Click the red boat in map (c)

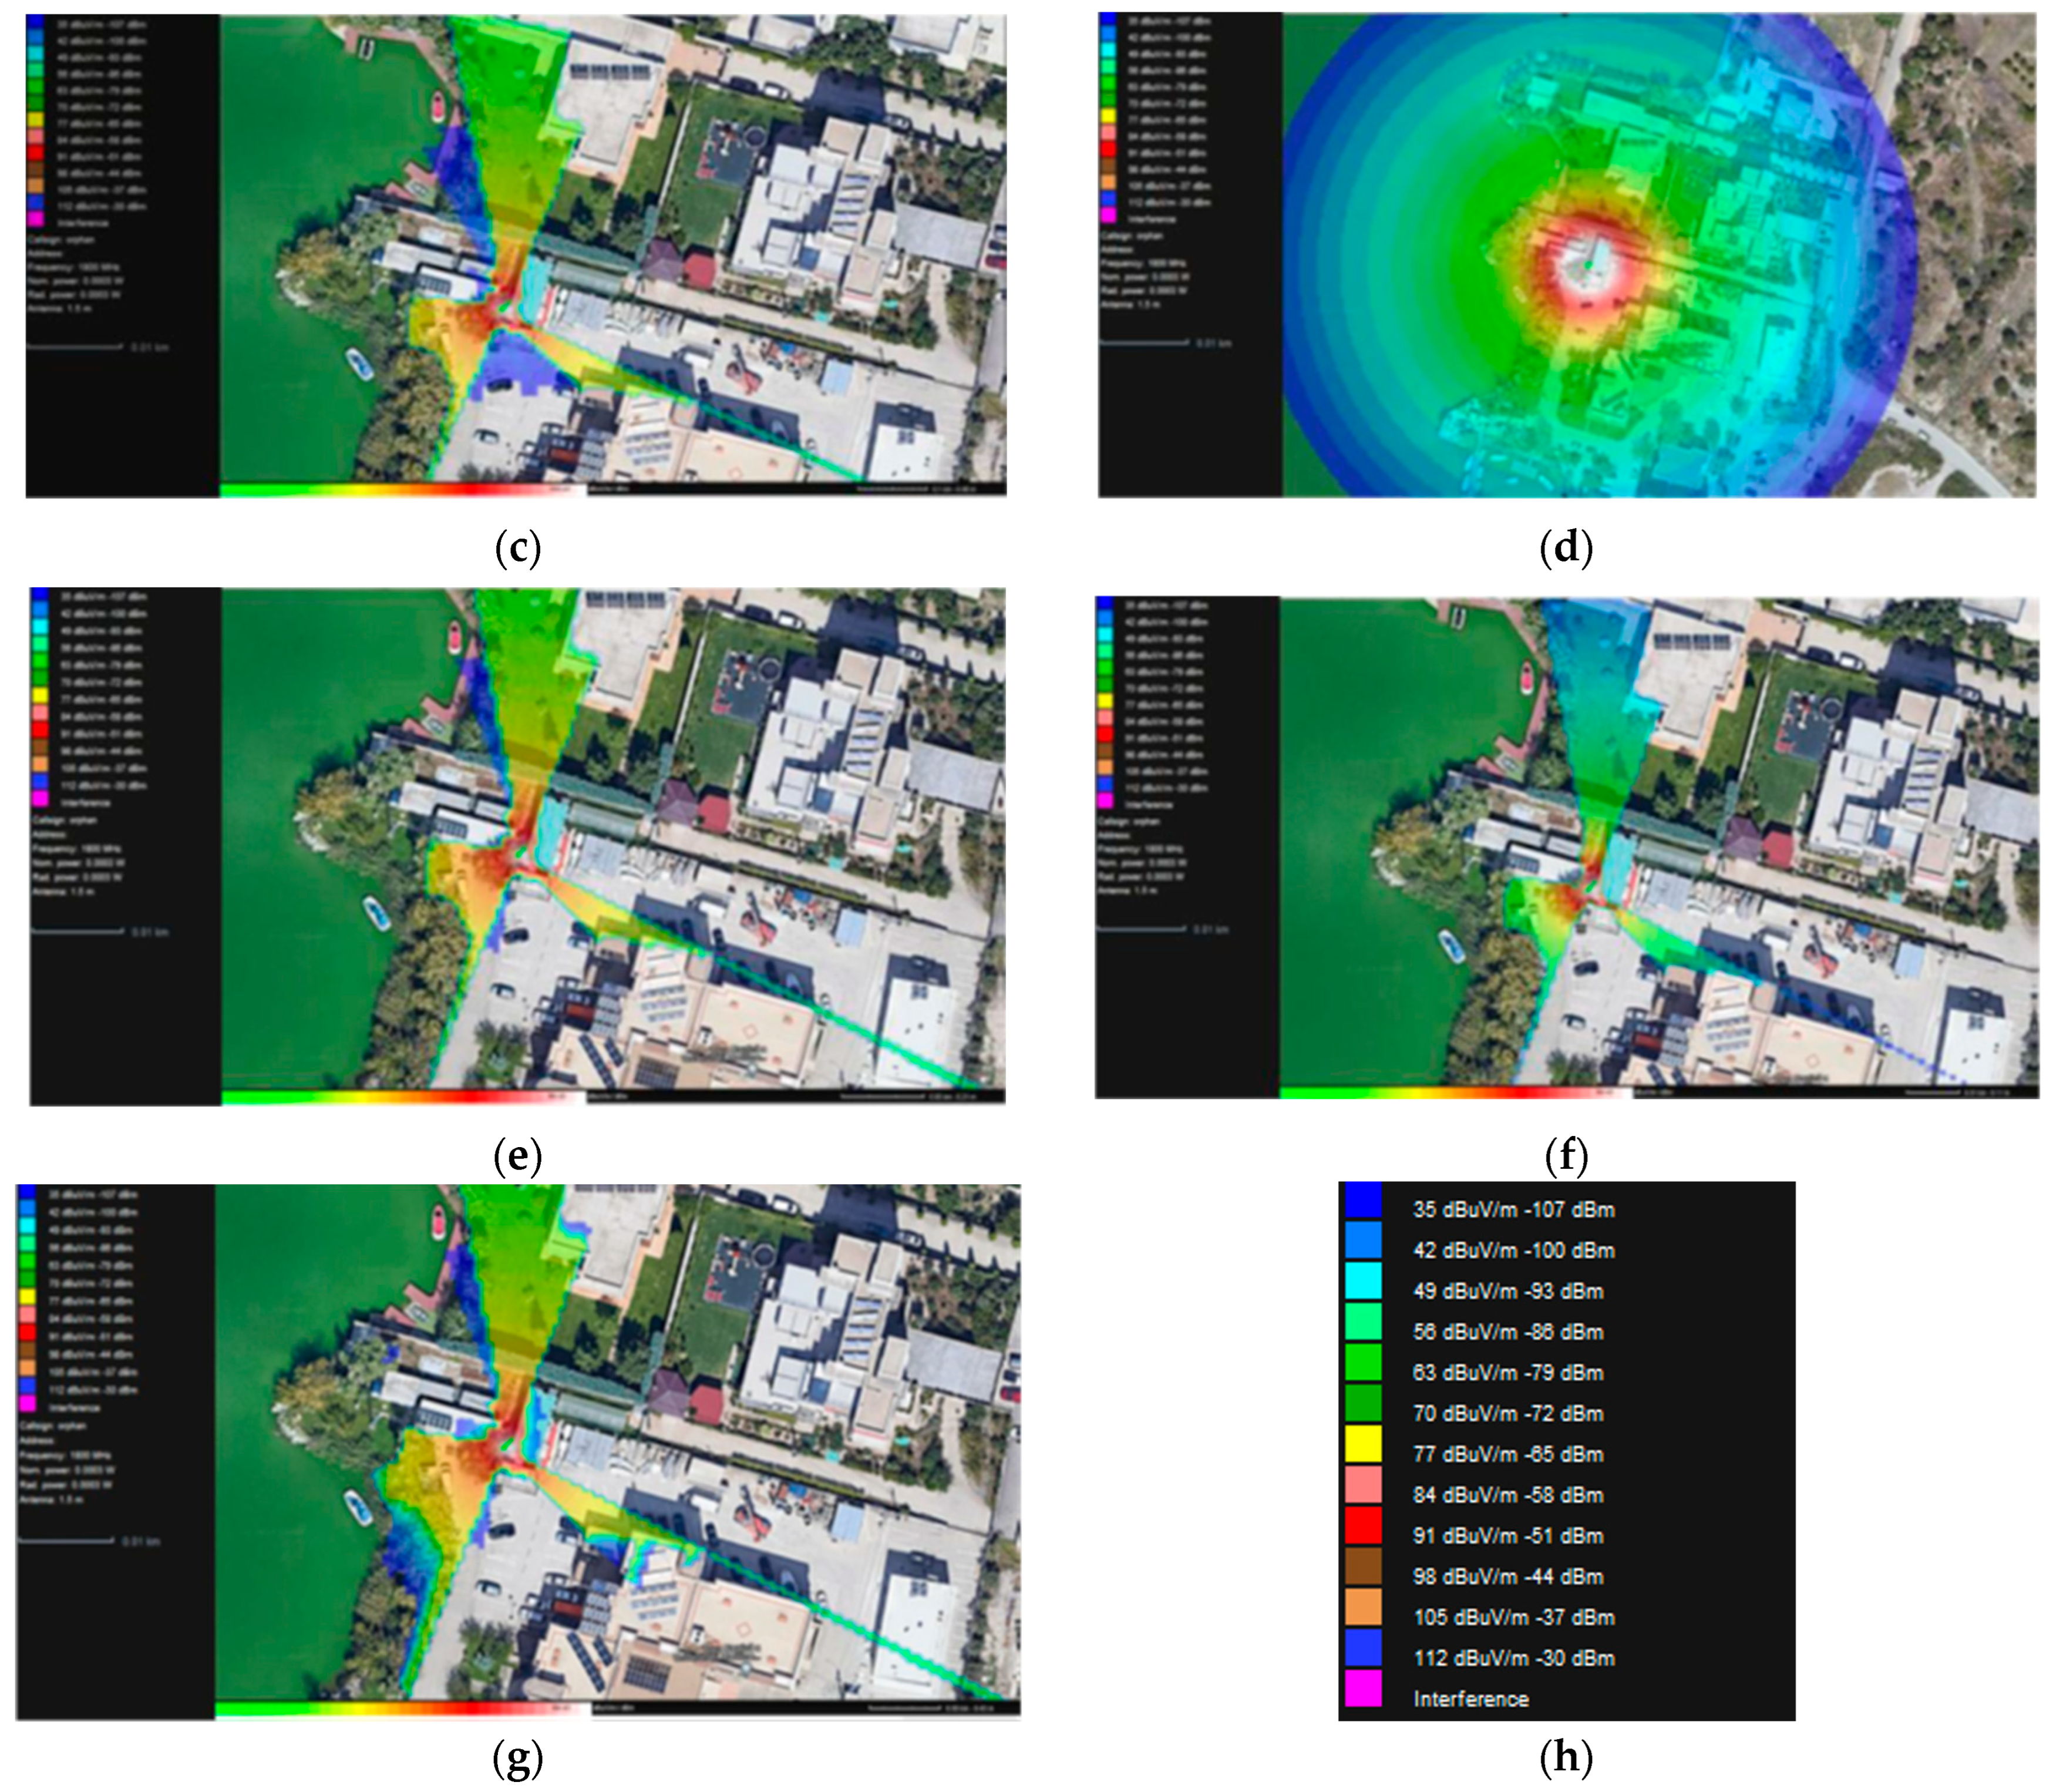[438, 106]
